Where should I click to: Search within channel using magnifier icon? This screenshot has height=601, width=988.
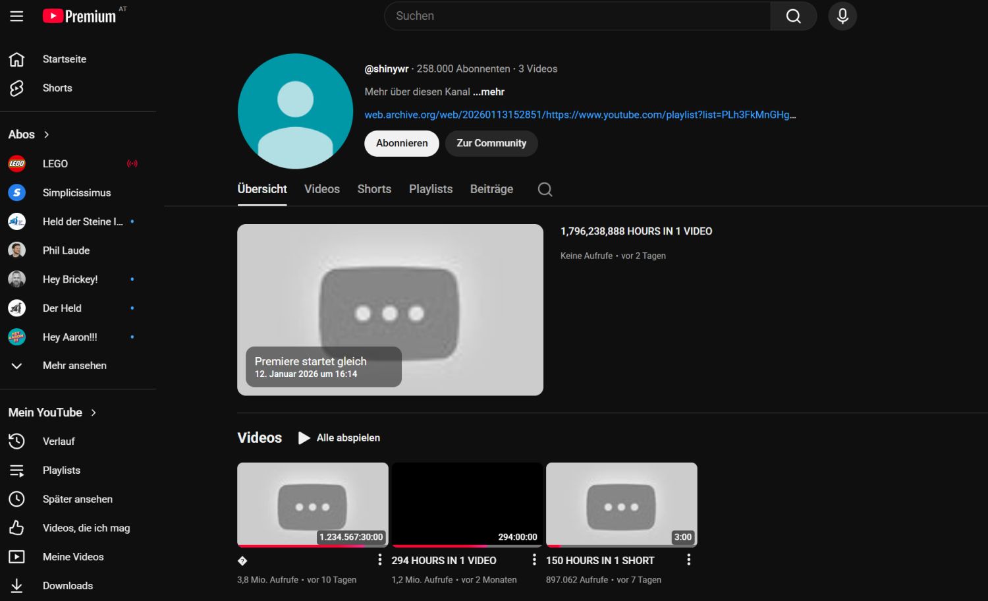545,190
